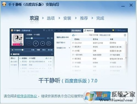Click the album cover art in preview
The width and height of the screenshot is (137, 104).
[17, 40]
